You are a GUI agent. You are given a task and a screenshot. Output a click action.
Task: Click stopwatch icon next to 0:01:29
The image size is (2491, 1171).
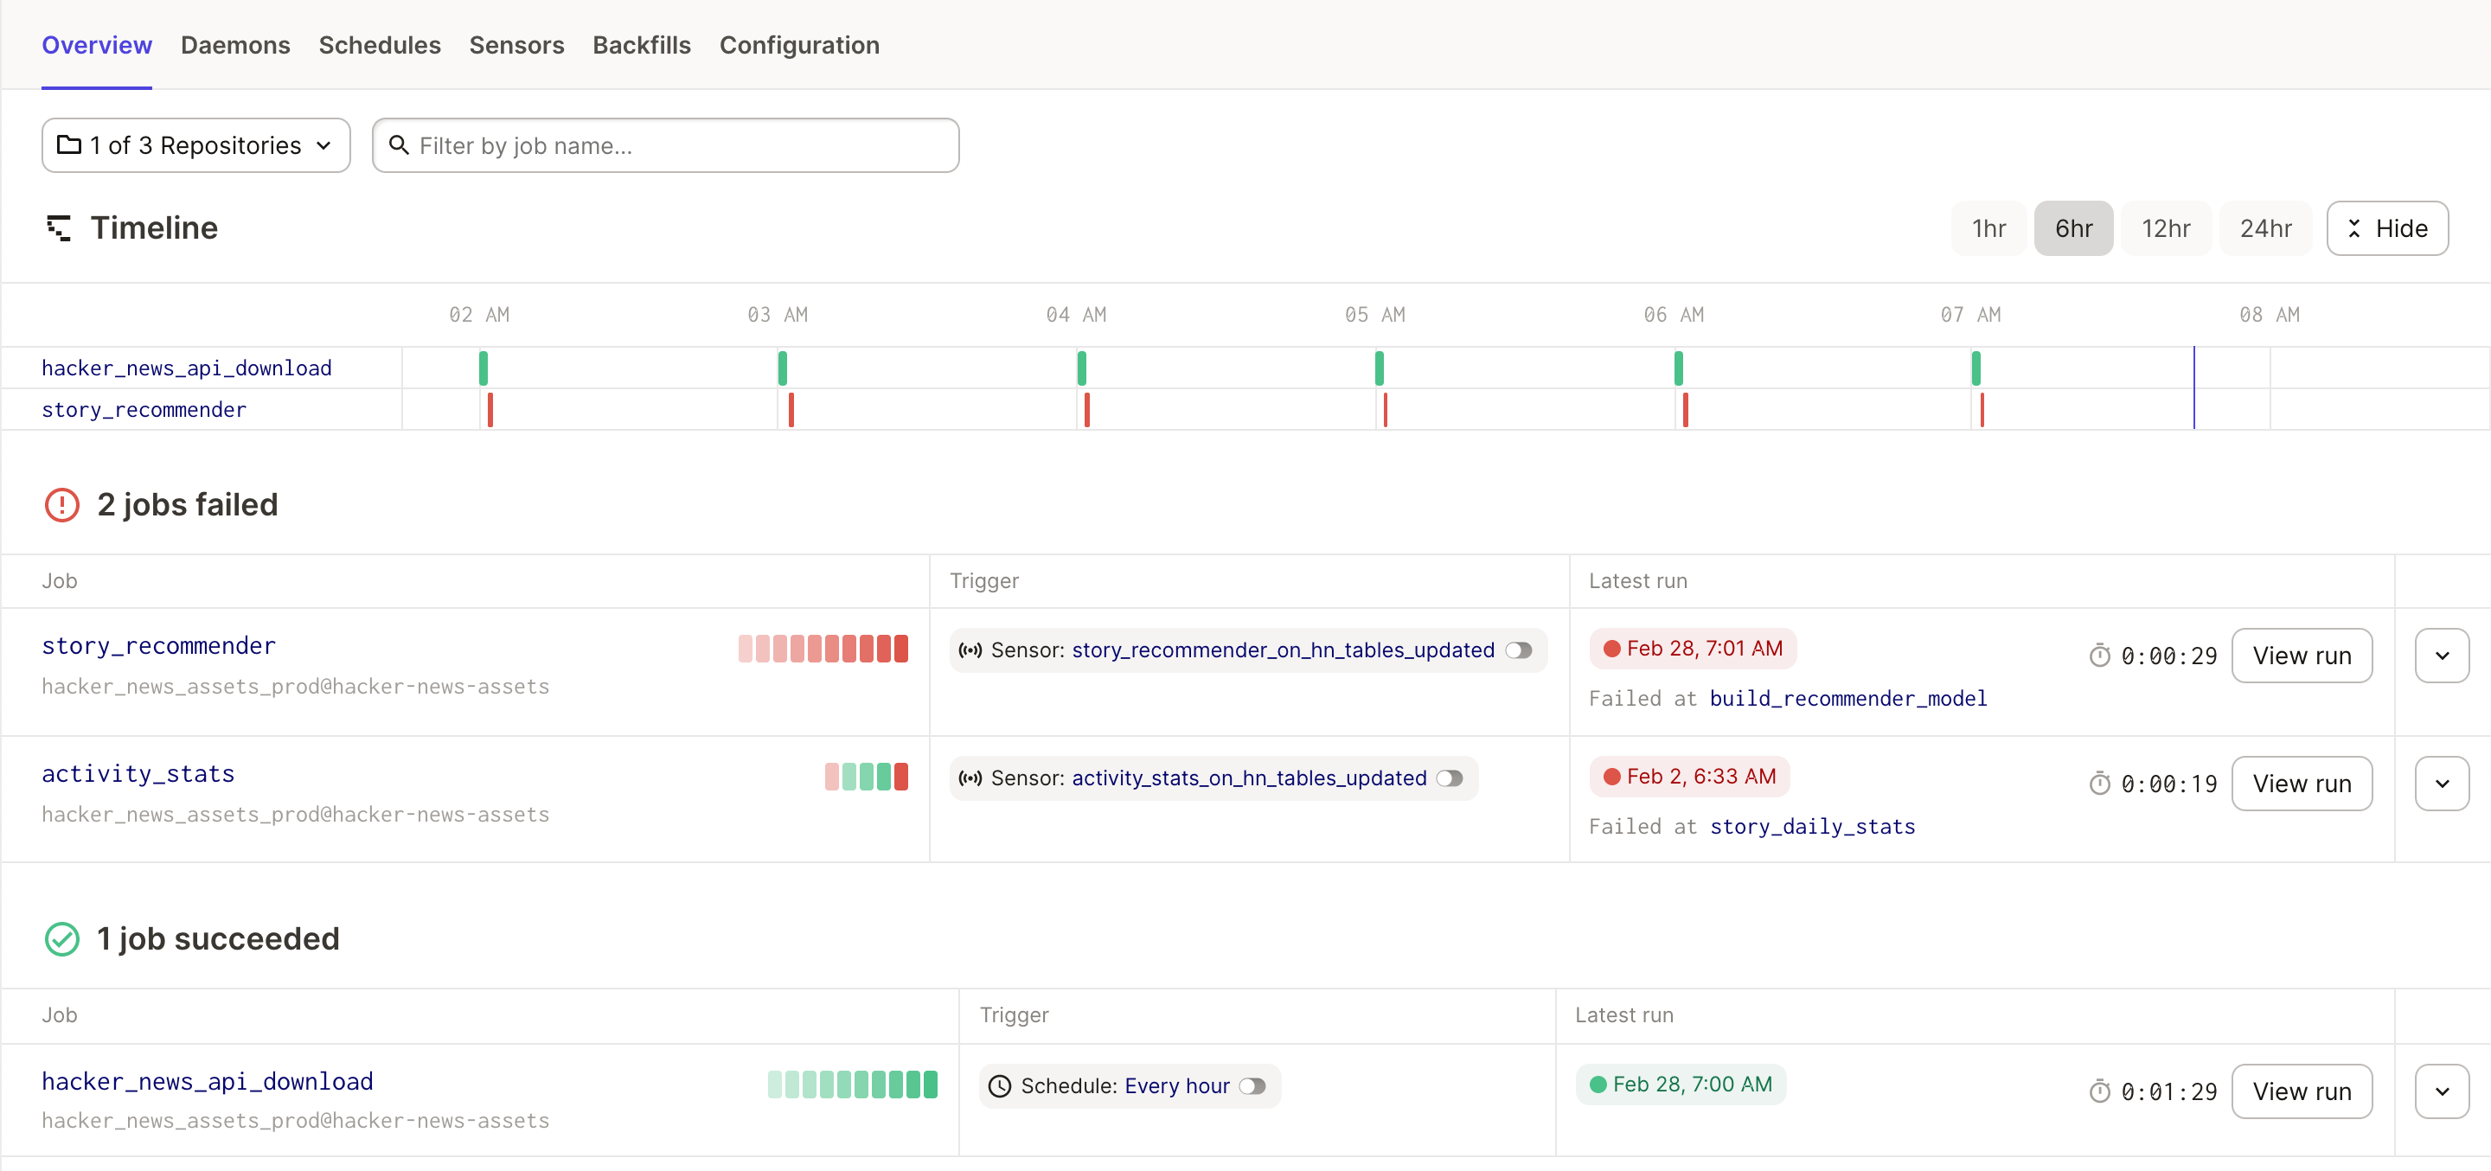[x=2099, y=1091]
